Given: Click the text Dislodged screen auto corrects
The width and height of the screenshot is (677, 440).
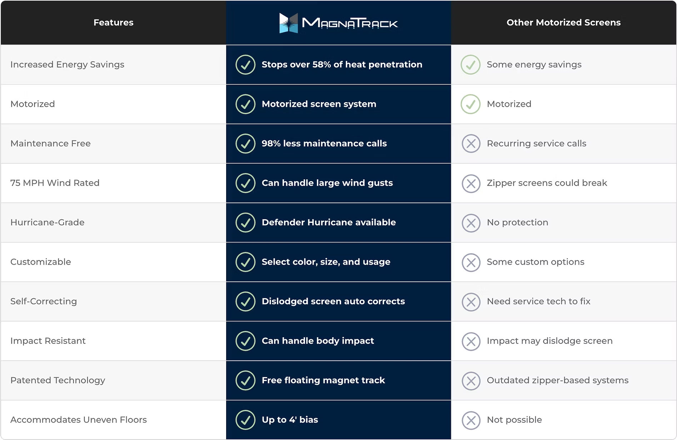Looking at the screenshot, I should 333,301.
